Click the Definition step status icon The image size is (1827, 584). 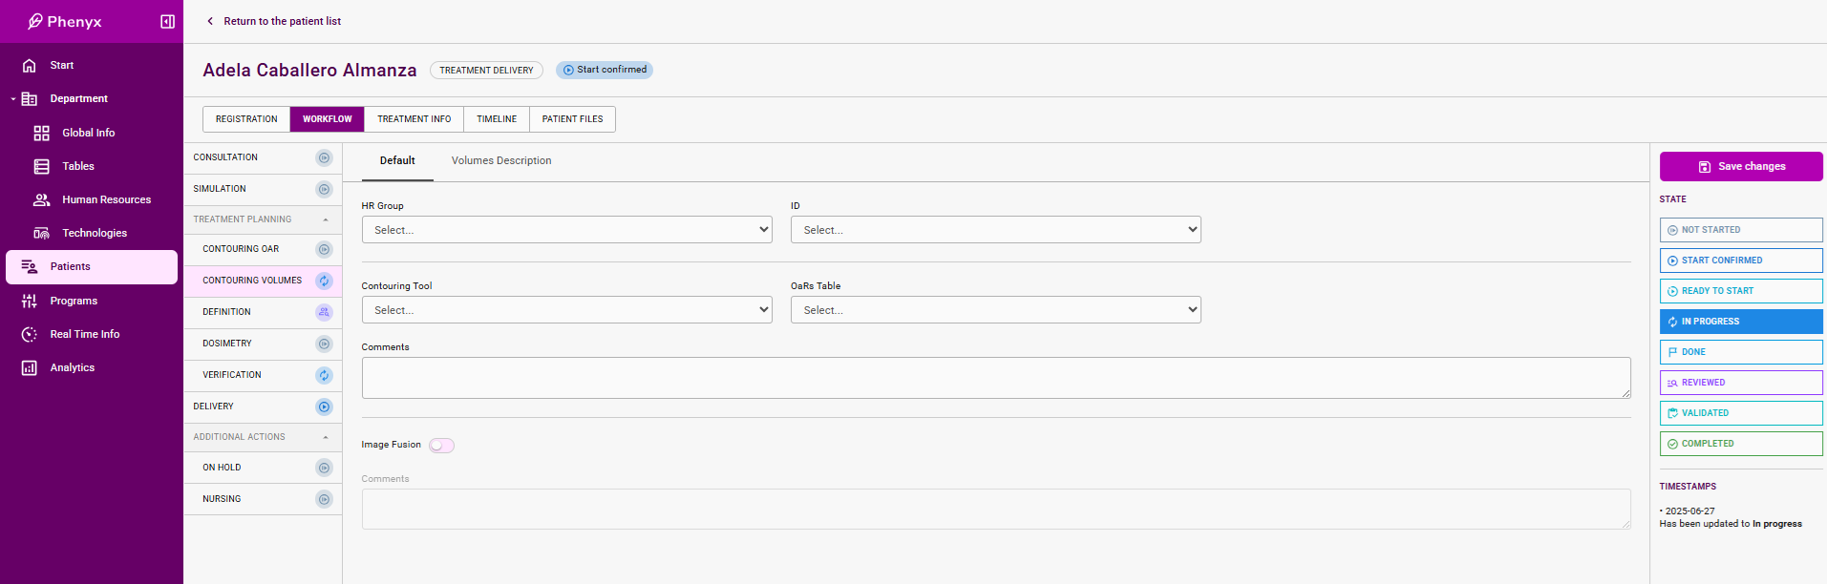click(x=324, y=313)
